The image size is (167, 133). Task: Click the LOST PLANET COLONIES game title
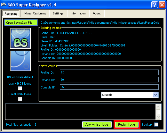click(x=75, y=33)
